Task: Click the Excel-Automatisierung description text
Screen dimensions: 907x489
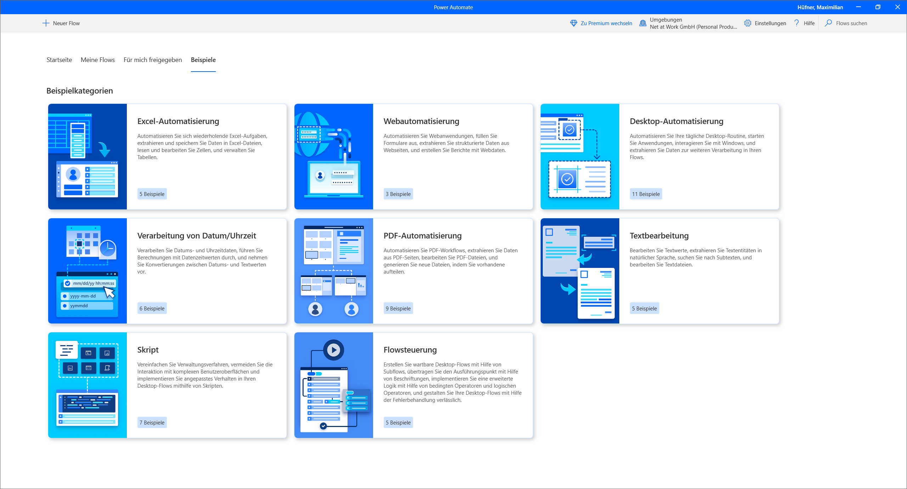Action: coord(202,147)
